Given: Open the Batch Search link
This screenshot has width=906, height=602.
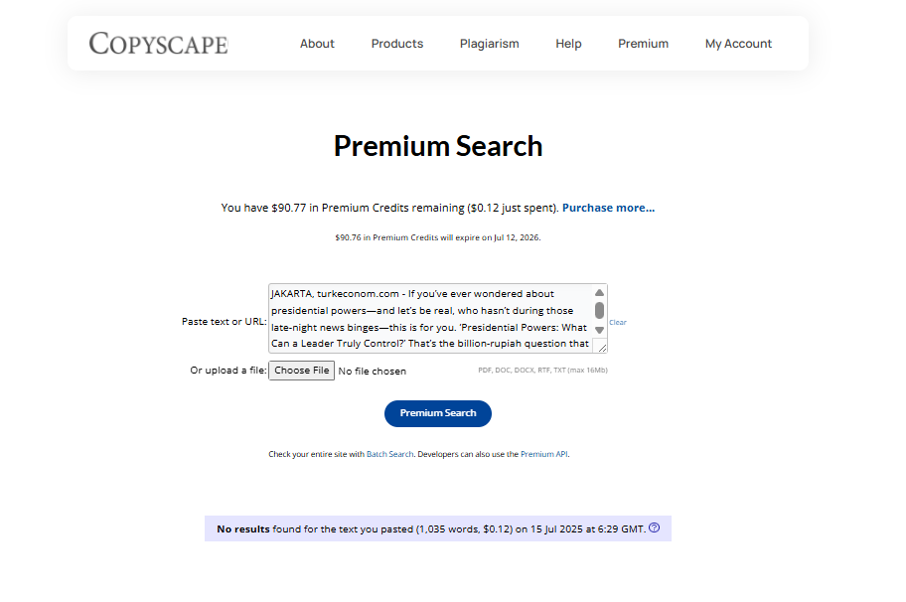Looking at the screenshot, I should coord(390,454).
